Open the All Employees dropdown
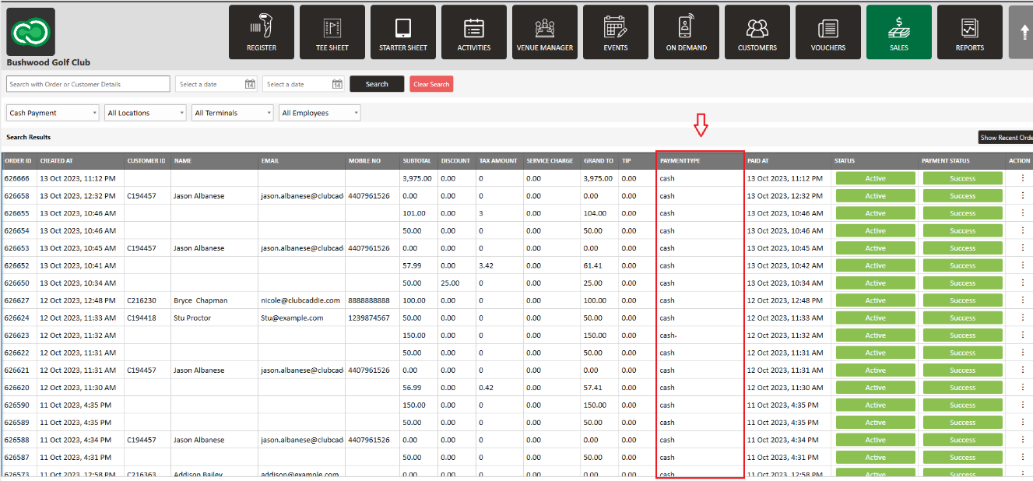 [x=320, y=113]
